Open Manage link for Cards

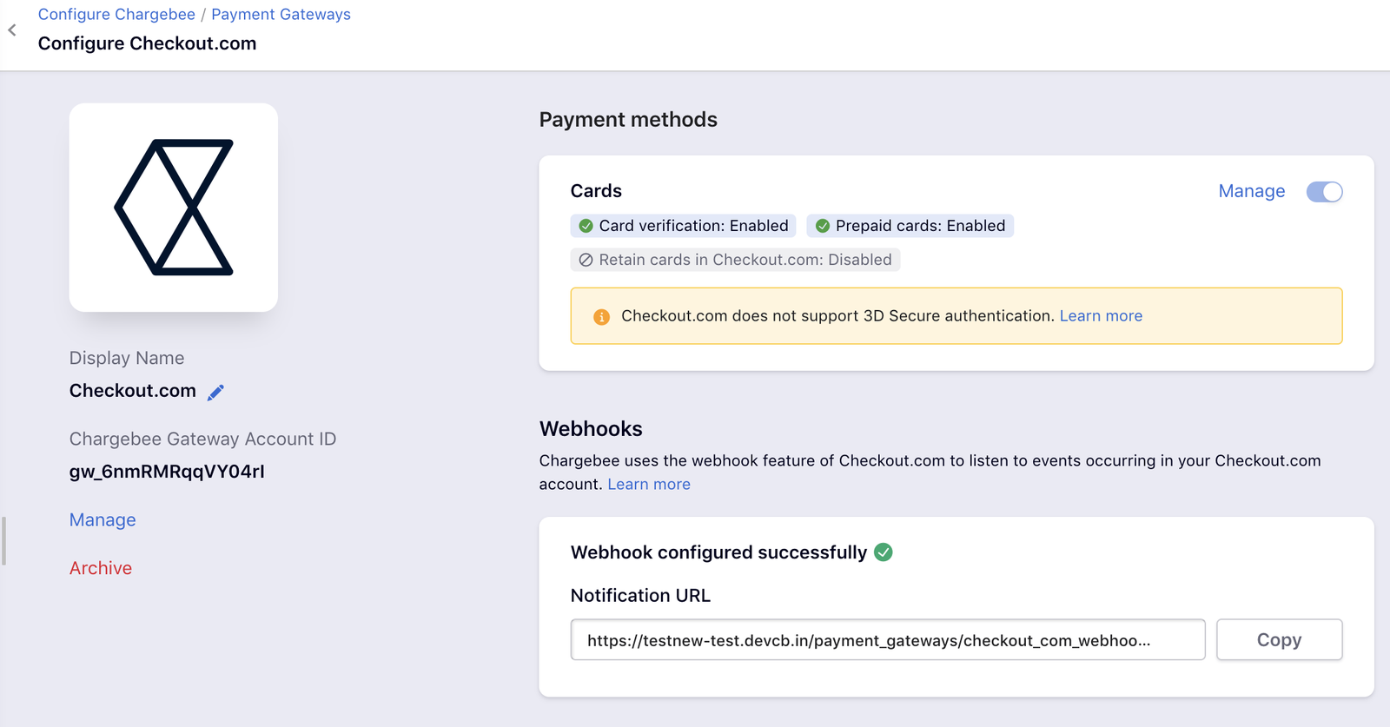tap(1252, 191)
